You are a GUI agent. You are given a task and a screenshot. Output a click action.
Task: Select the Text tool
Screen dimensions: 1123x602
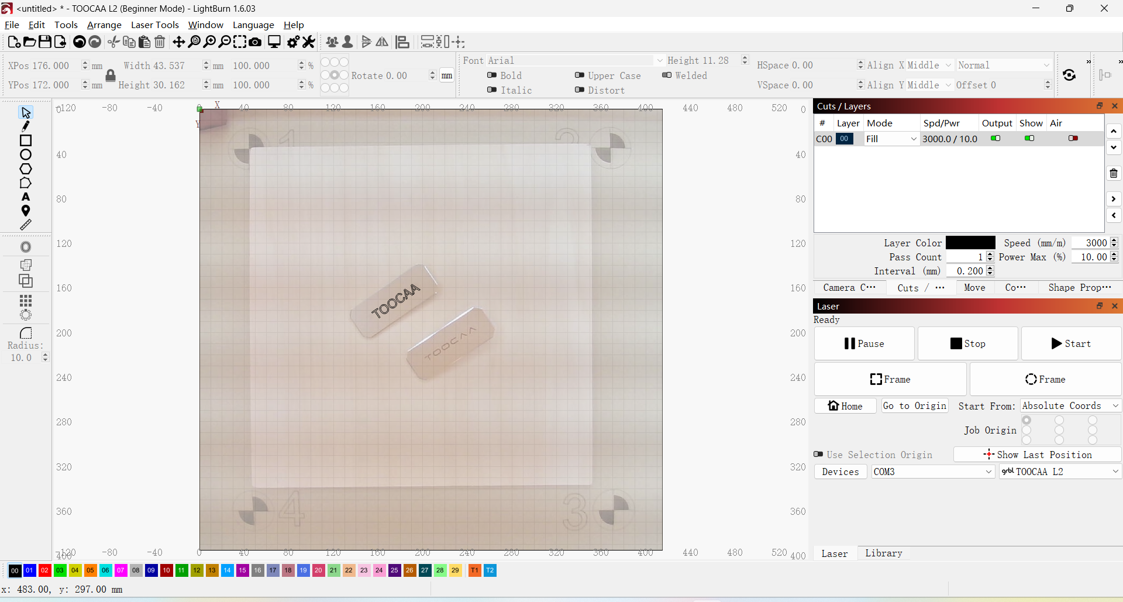pos(26,197)
